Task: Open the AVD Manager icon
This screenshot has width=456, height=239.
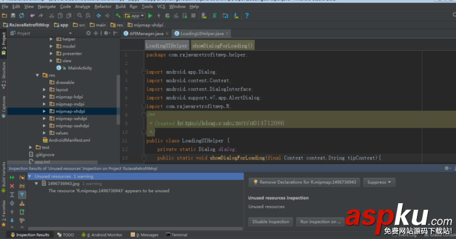Action: (x=204, y=16)
